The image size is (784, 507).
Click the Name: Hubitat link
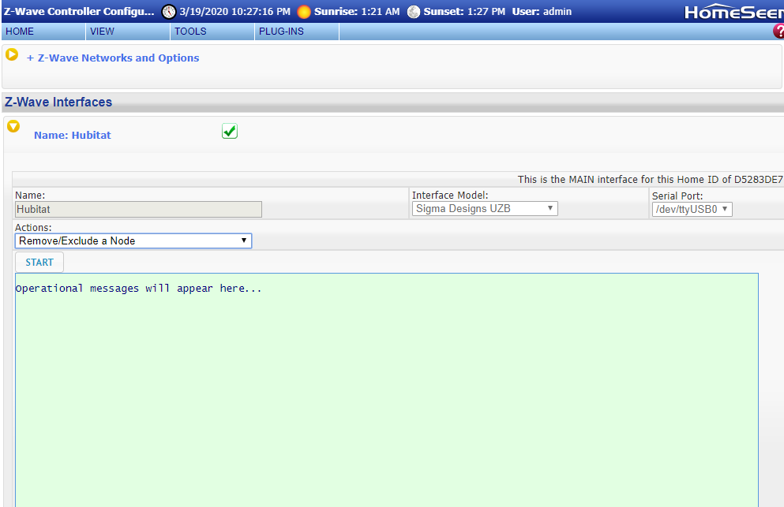[73, 136]
